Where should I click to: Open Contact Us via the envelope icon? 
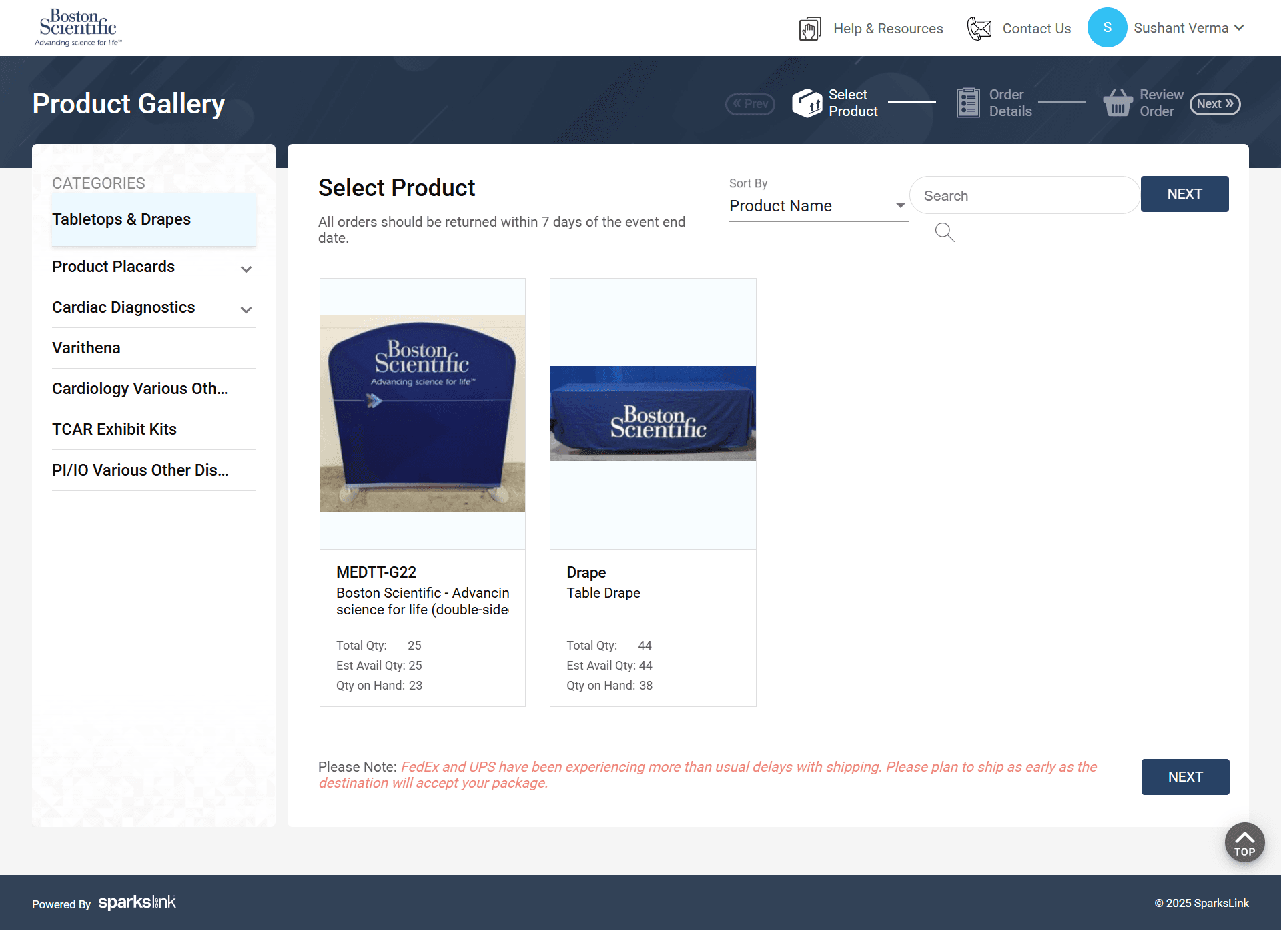(x=979, y=28)
